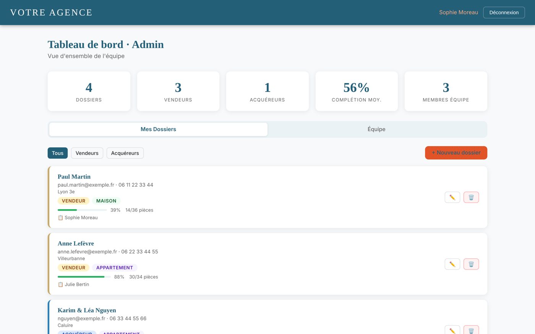Open the Équipe tab
535x334 pixels.
pyautogui.click(x=376, y=129)
